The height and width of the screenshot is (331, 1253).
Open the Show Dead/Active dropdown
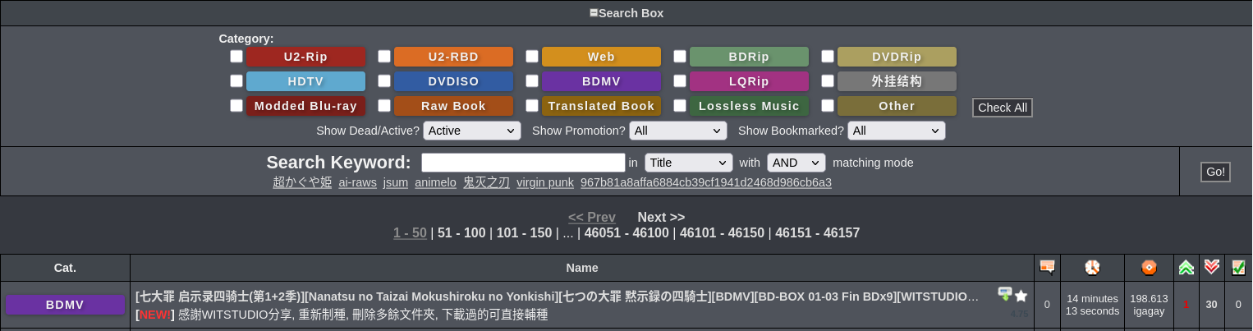(x=472, y=131)
